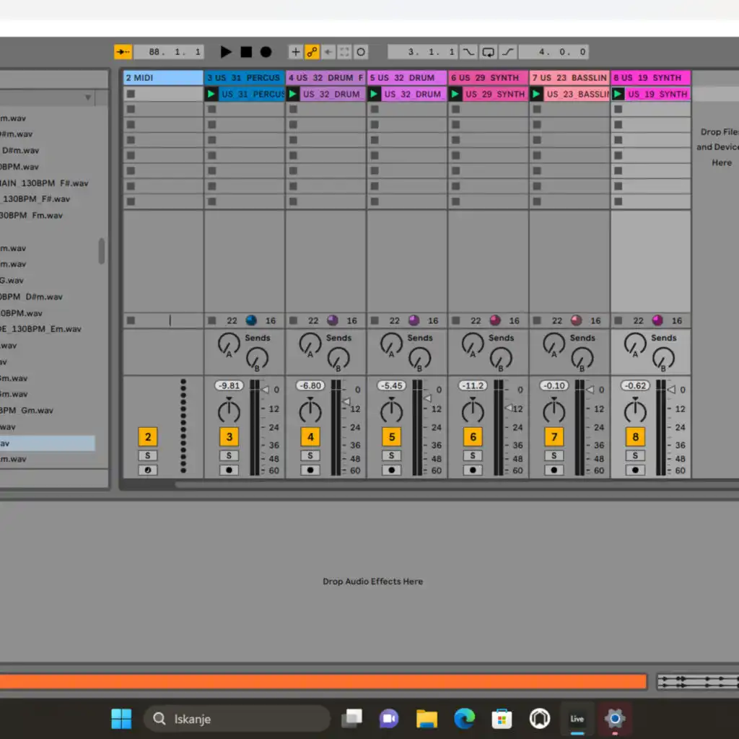The height and width of the screenshot is (739, 739).
Task: Select the 6 US 29 SYNTH track header
Action: pyautogui.click(x=488, y=78)
